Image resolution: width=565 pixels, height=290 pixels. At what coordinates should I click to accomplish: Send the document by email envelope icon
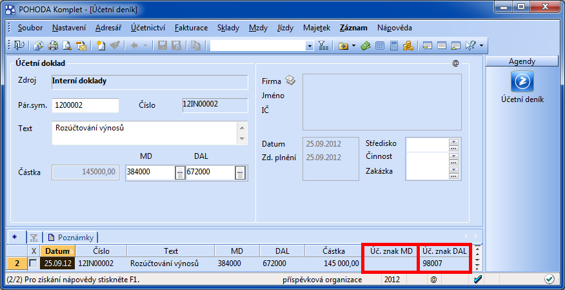[x=81, y=46]
